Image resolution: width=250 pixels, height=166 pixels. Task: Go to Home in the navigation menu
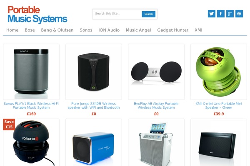(12, 30)
